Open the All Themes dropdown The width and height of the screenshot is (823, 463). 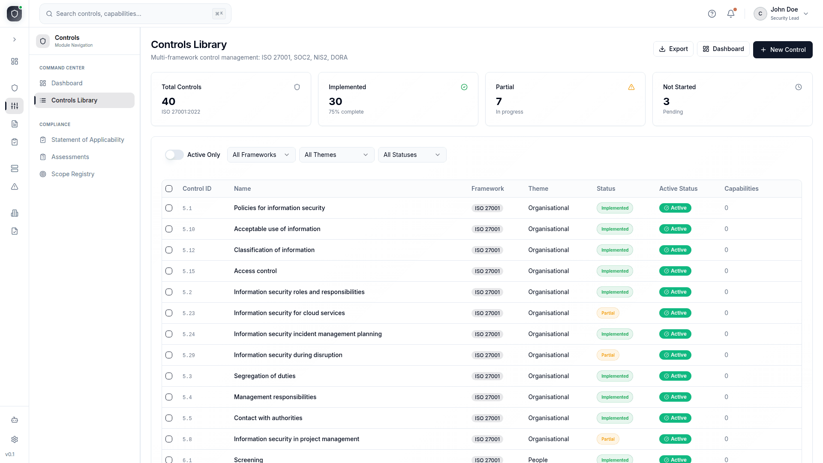(x=336, y=155)
